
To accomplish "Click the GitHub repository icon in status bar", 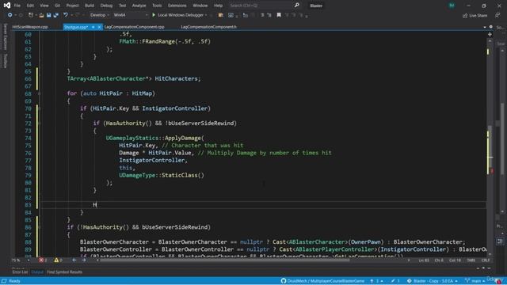I will click(284, 281).
